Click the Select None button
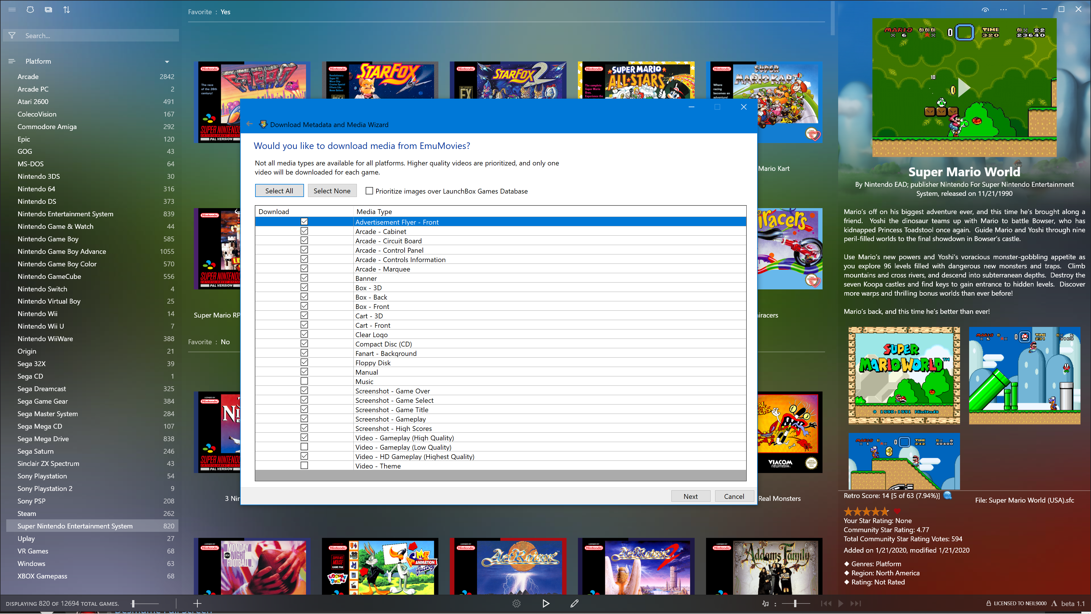The height and width of the screenshot is (614, 1091). [332, 191]
